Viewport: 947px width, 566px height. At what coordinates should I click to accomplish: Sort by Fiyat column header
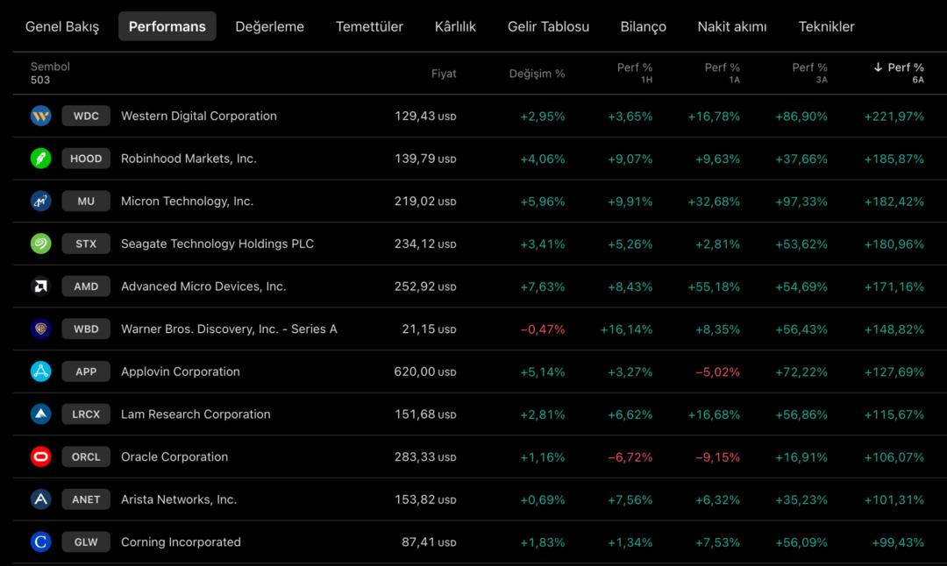[444, 74]
